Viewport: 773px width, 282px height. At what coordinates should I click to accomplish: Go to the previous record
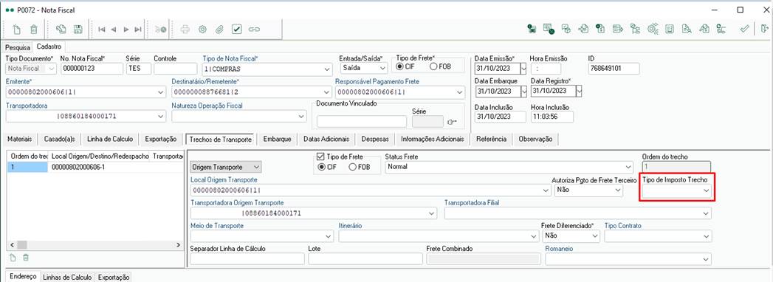click(x=114, y=30)
